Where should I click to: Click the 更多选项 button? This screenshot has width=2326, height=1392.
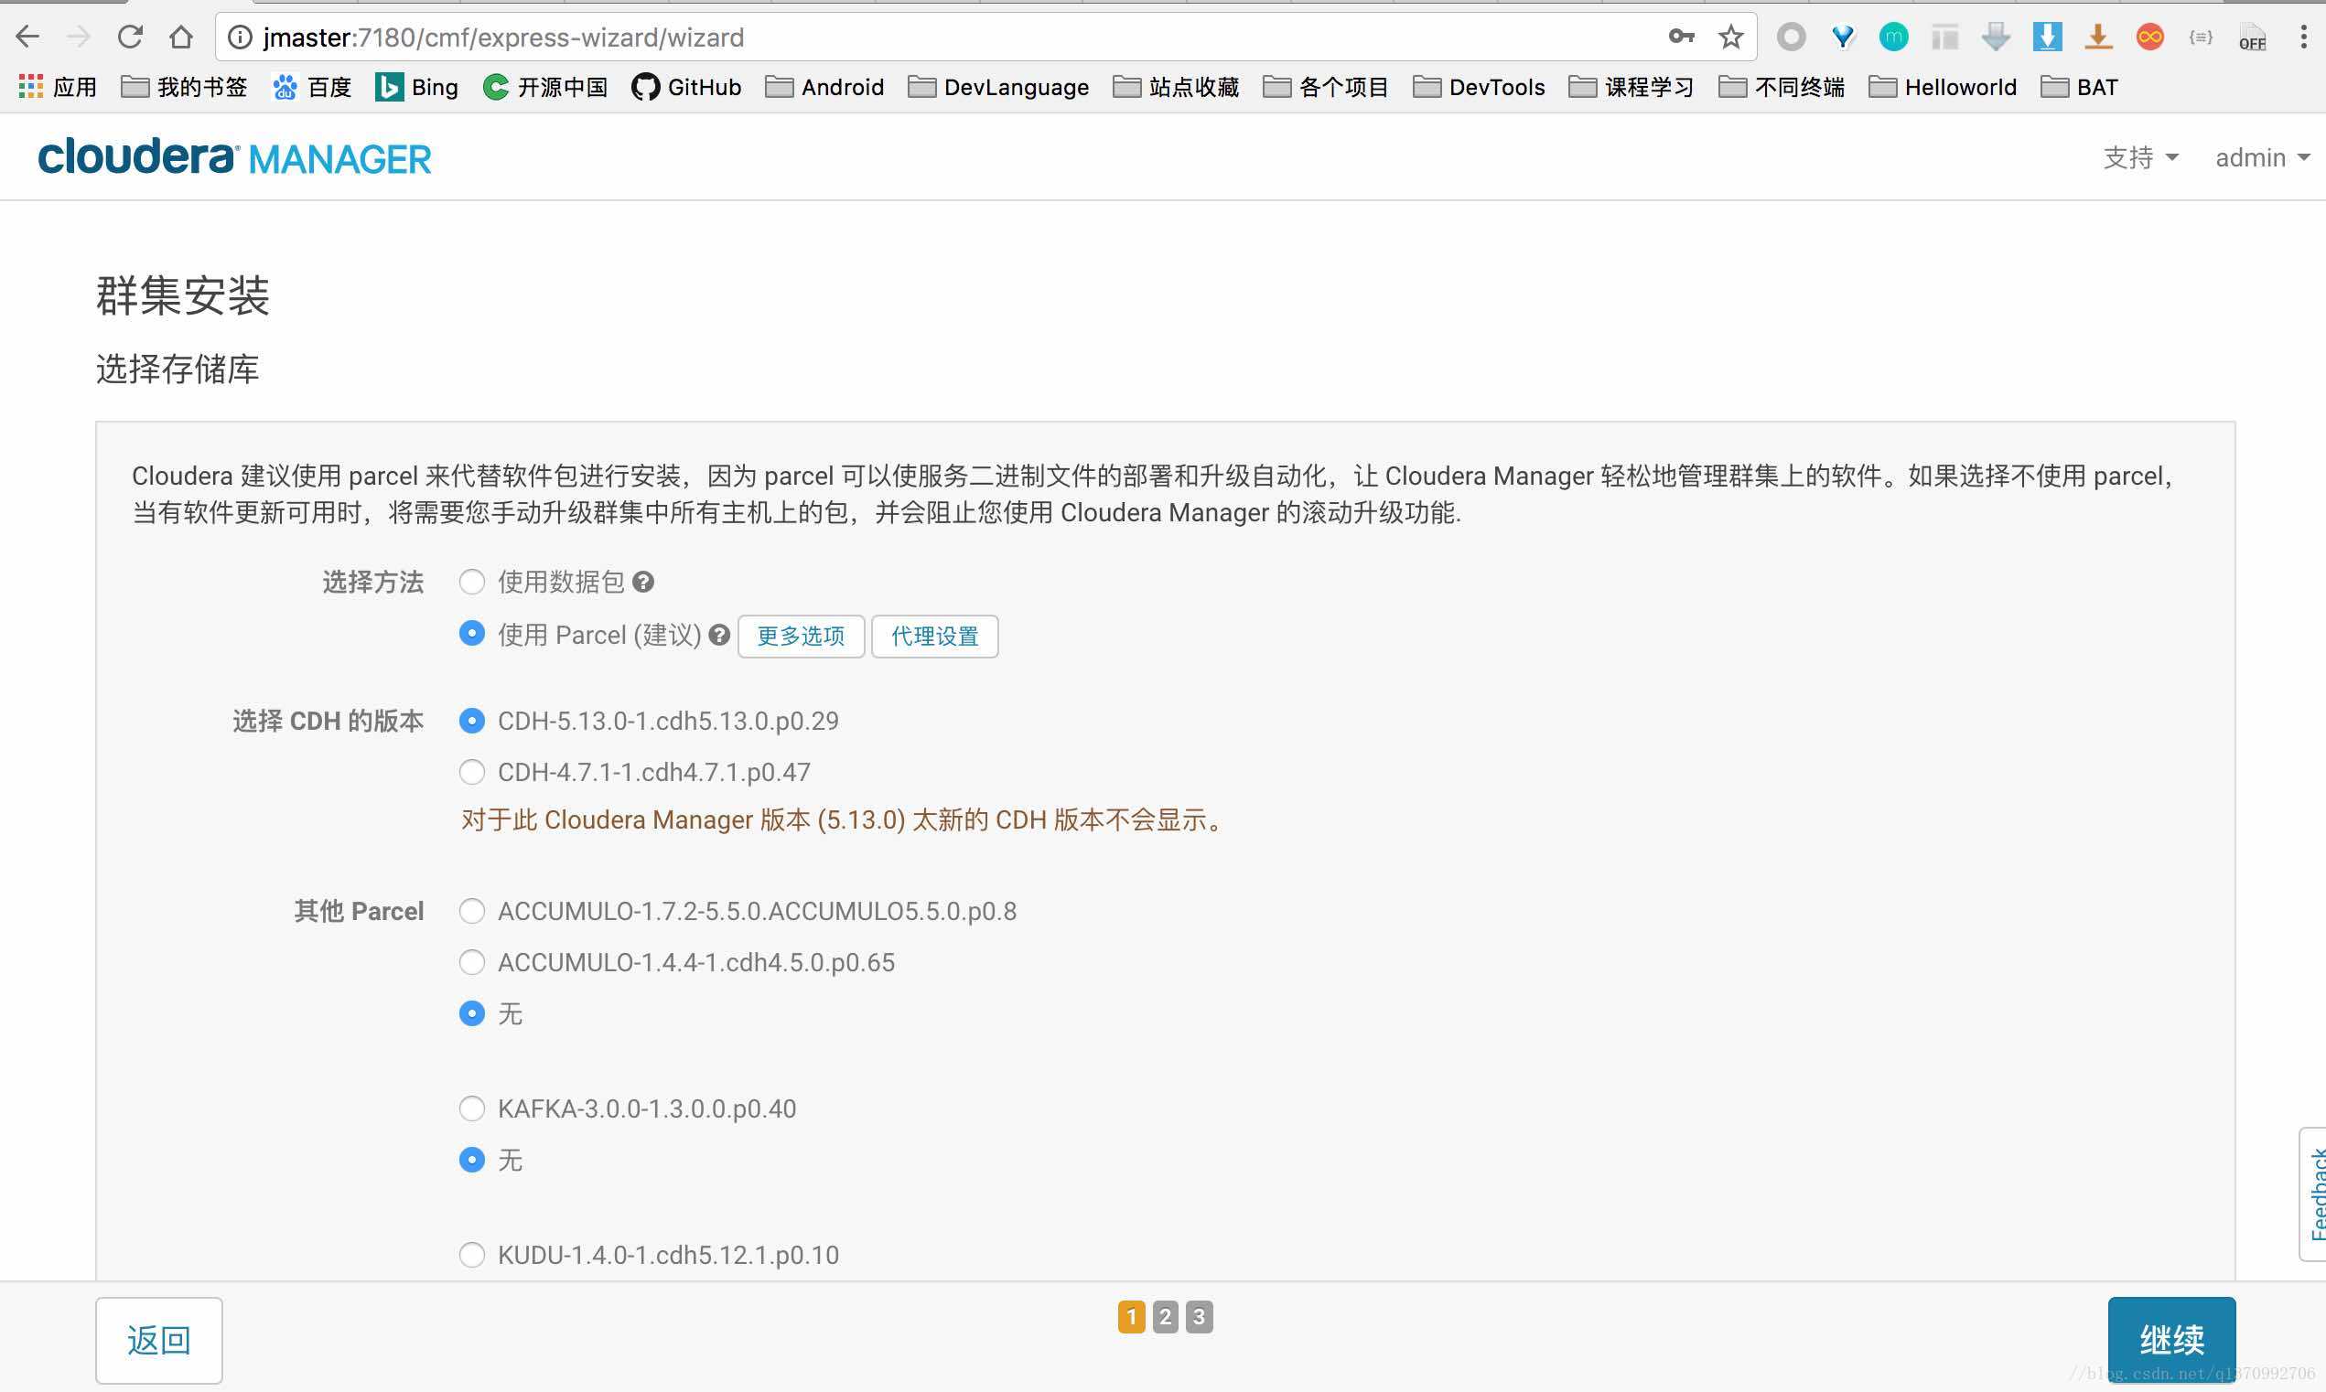[x=802, y=636]
